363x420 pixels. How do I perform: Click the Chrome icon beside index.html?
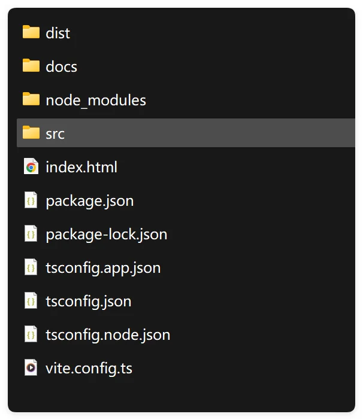tap(31, 167)
